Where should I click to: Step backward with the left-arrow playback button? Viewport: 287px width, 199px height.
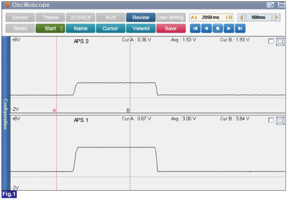207,29
